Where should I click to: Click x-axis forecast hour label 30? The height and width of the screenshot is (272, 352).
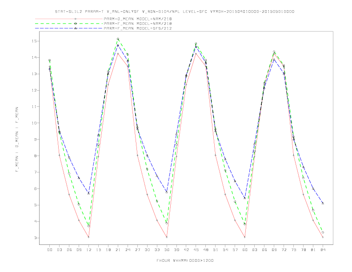click(147, 250)
